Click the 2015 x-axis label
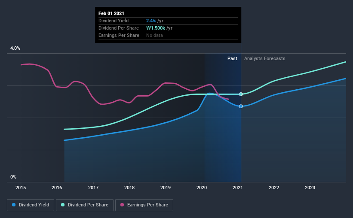 point(21,188)
